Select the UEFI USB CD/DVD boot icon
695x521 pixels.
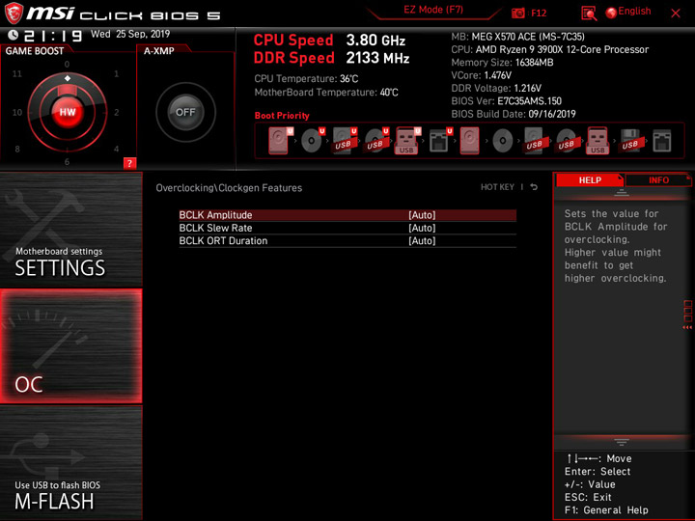(376, 141)
